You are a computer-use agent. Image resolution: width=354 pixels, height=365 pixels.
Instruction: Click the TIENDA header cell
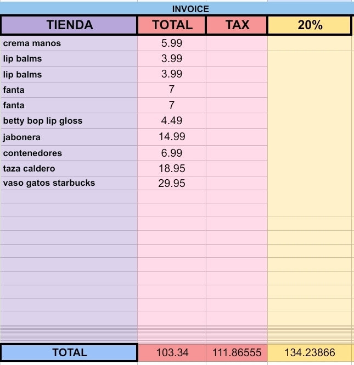(69, 25)
